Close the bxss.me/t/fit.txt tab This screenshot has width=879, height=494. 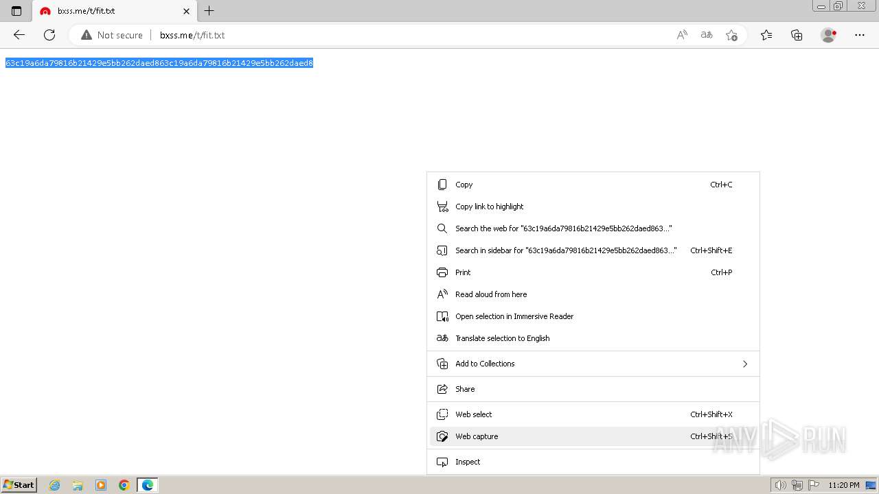coord(186,11)
